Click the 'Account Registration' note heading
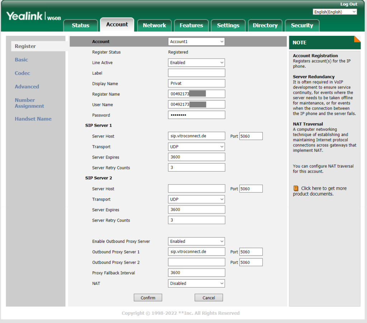367x323 pixels. click(315, 56)
